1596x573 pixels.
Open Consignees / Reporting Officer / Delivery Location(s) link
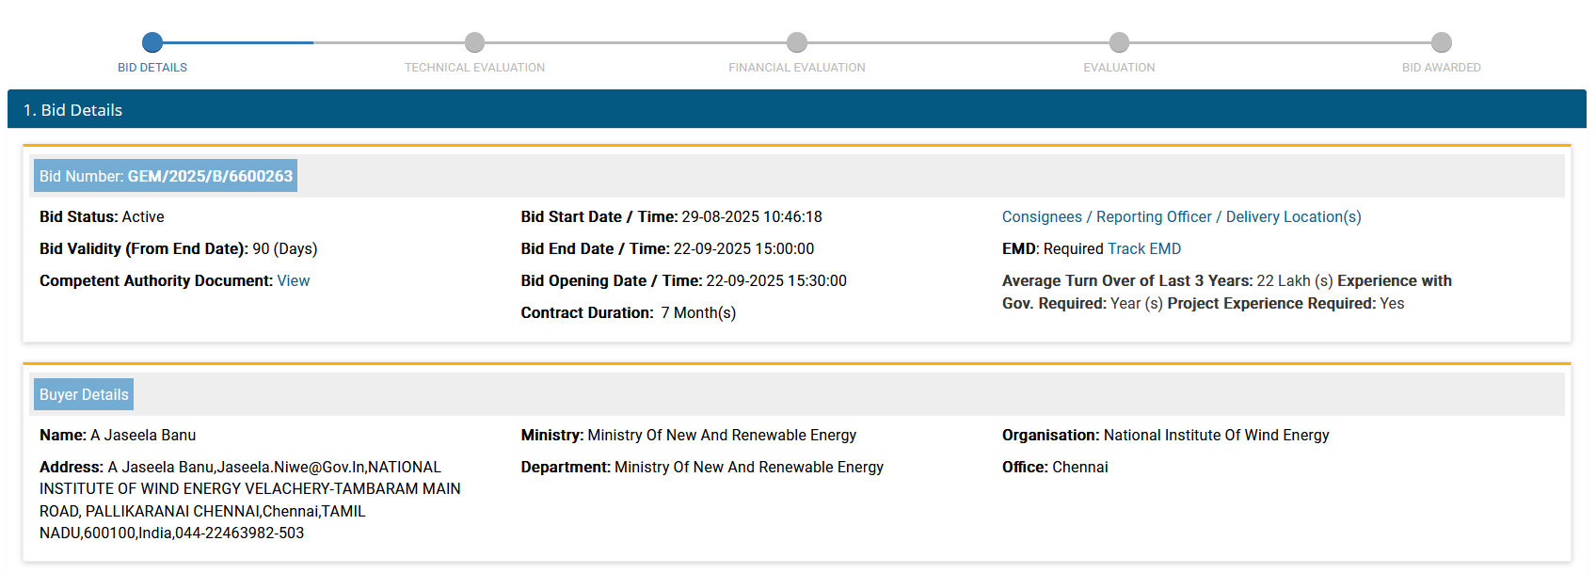pos(1181,216)
